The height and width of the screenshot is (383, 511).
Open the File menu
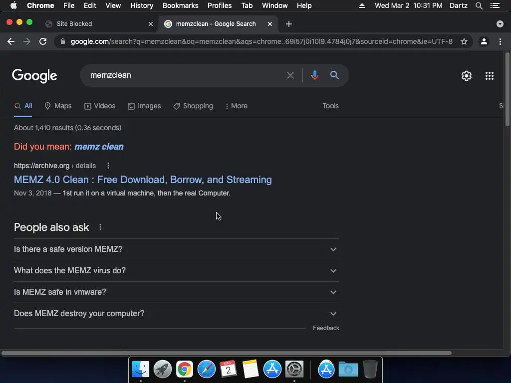(69, 5)
